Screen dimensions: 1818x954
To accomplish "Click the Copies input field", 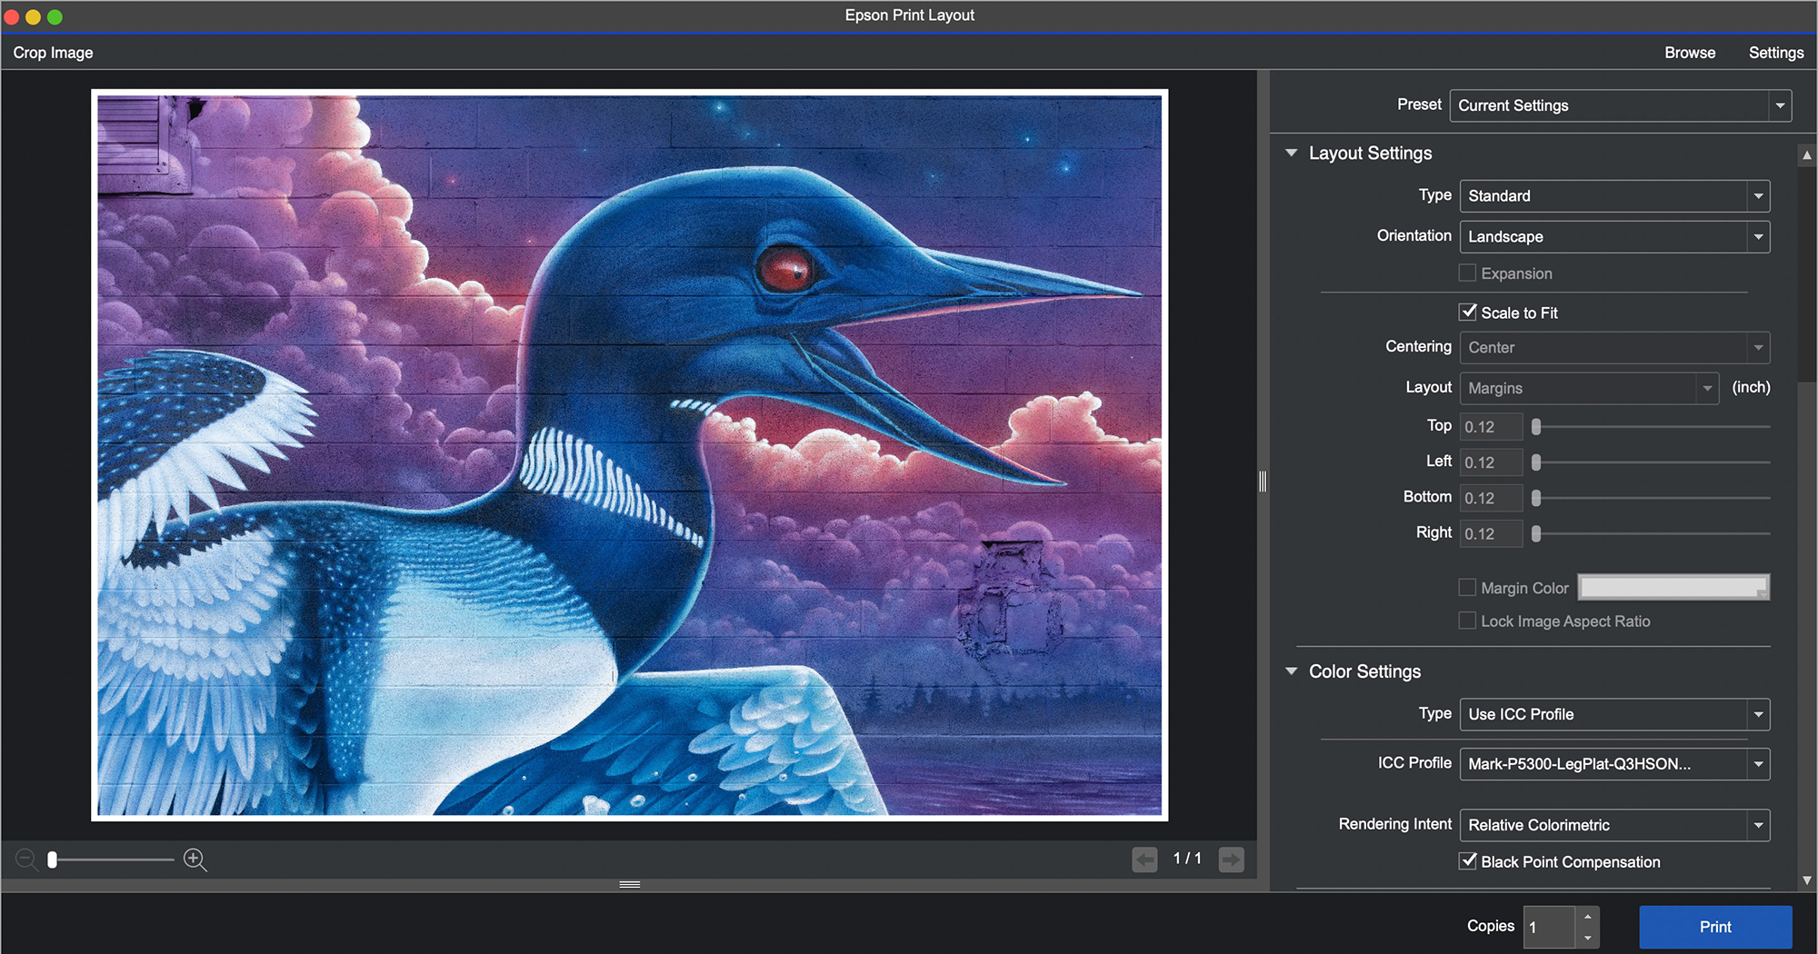I will (x=1550, y=927).
